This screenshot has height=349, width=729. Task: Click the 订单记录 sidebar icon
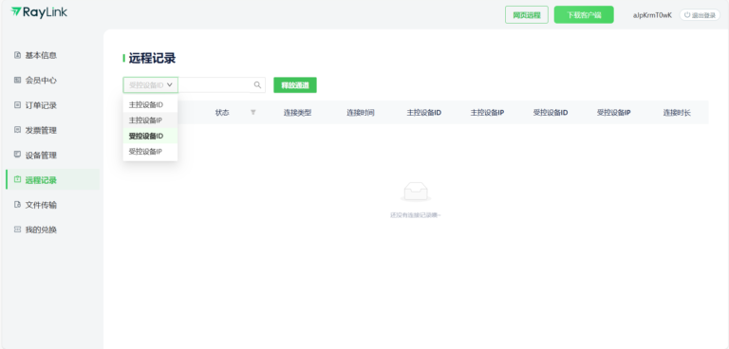[x=18, y=105]
